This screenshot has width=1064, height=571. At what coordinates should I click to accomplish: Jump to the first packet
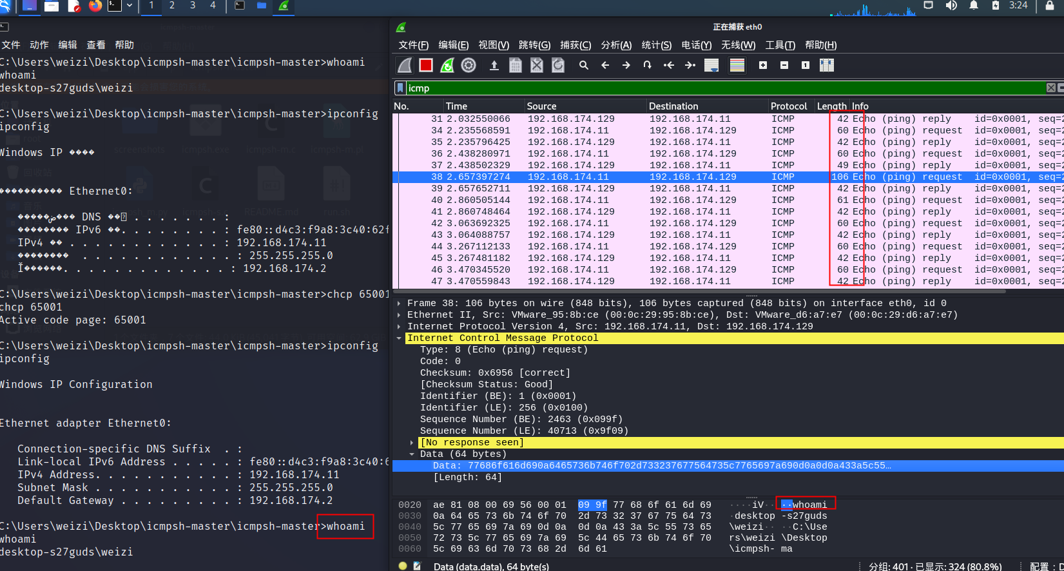[669, 65]
